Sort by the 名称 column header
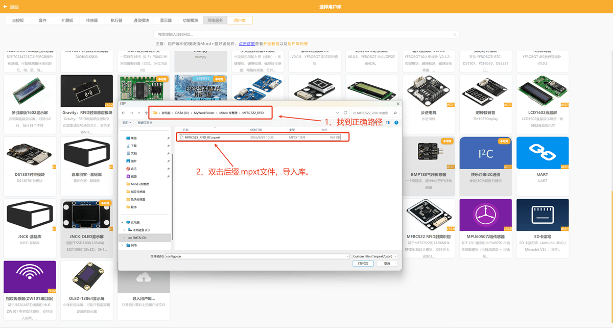The image size is (613, 328). click(186, 130)
